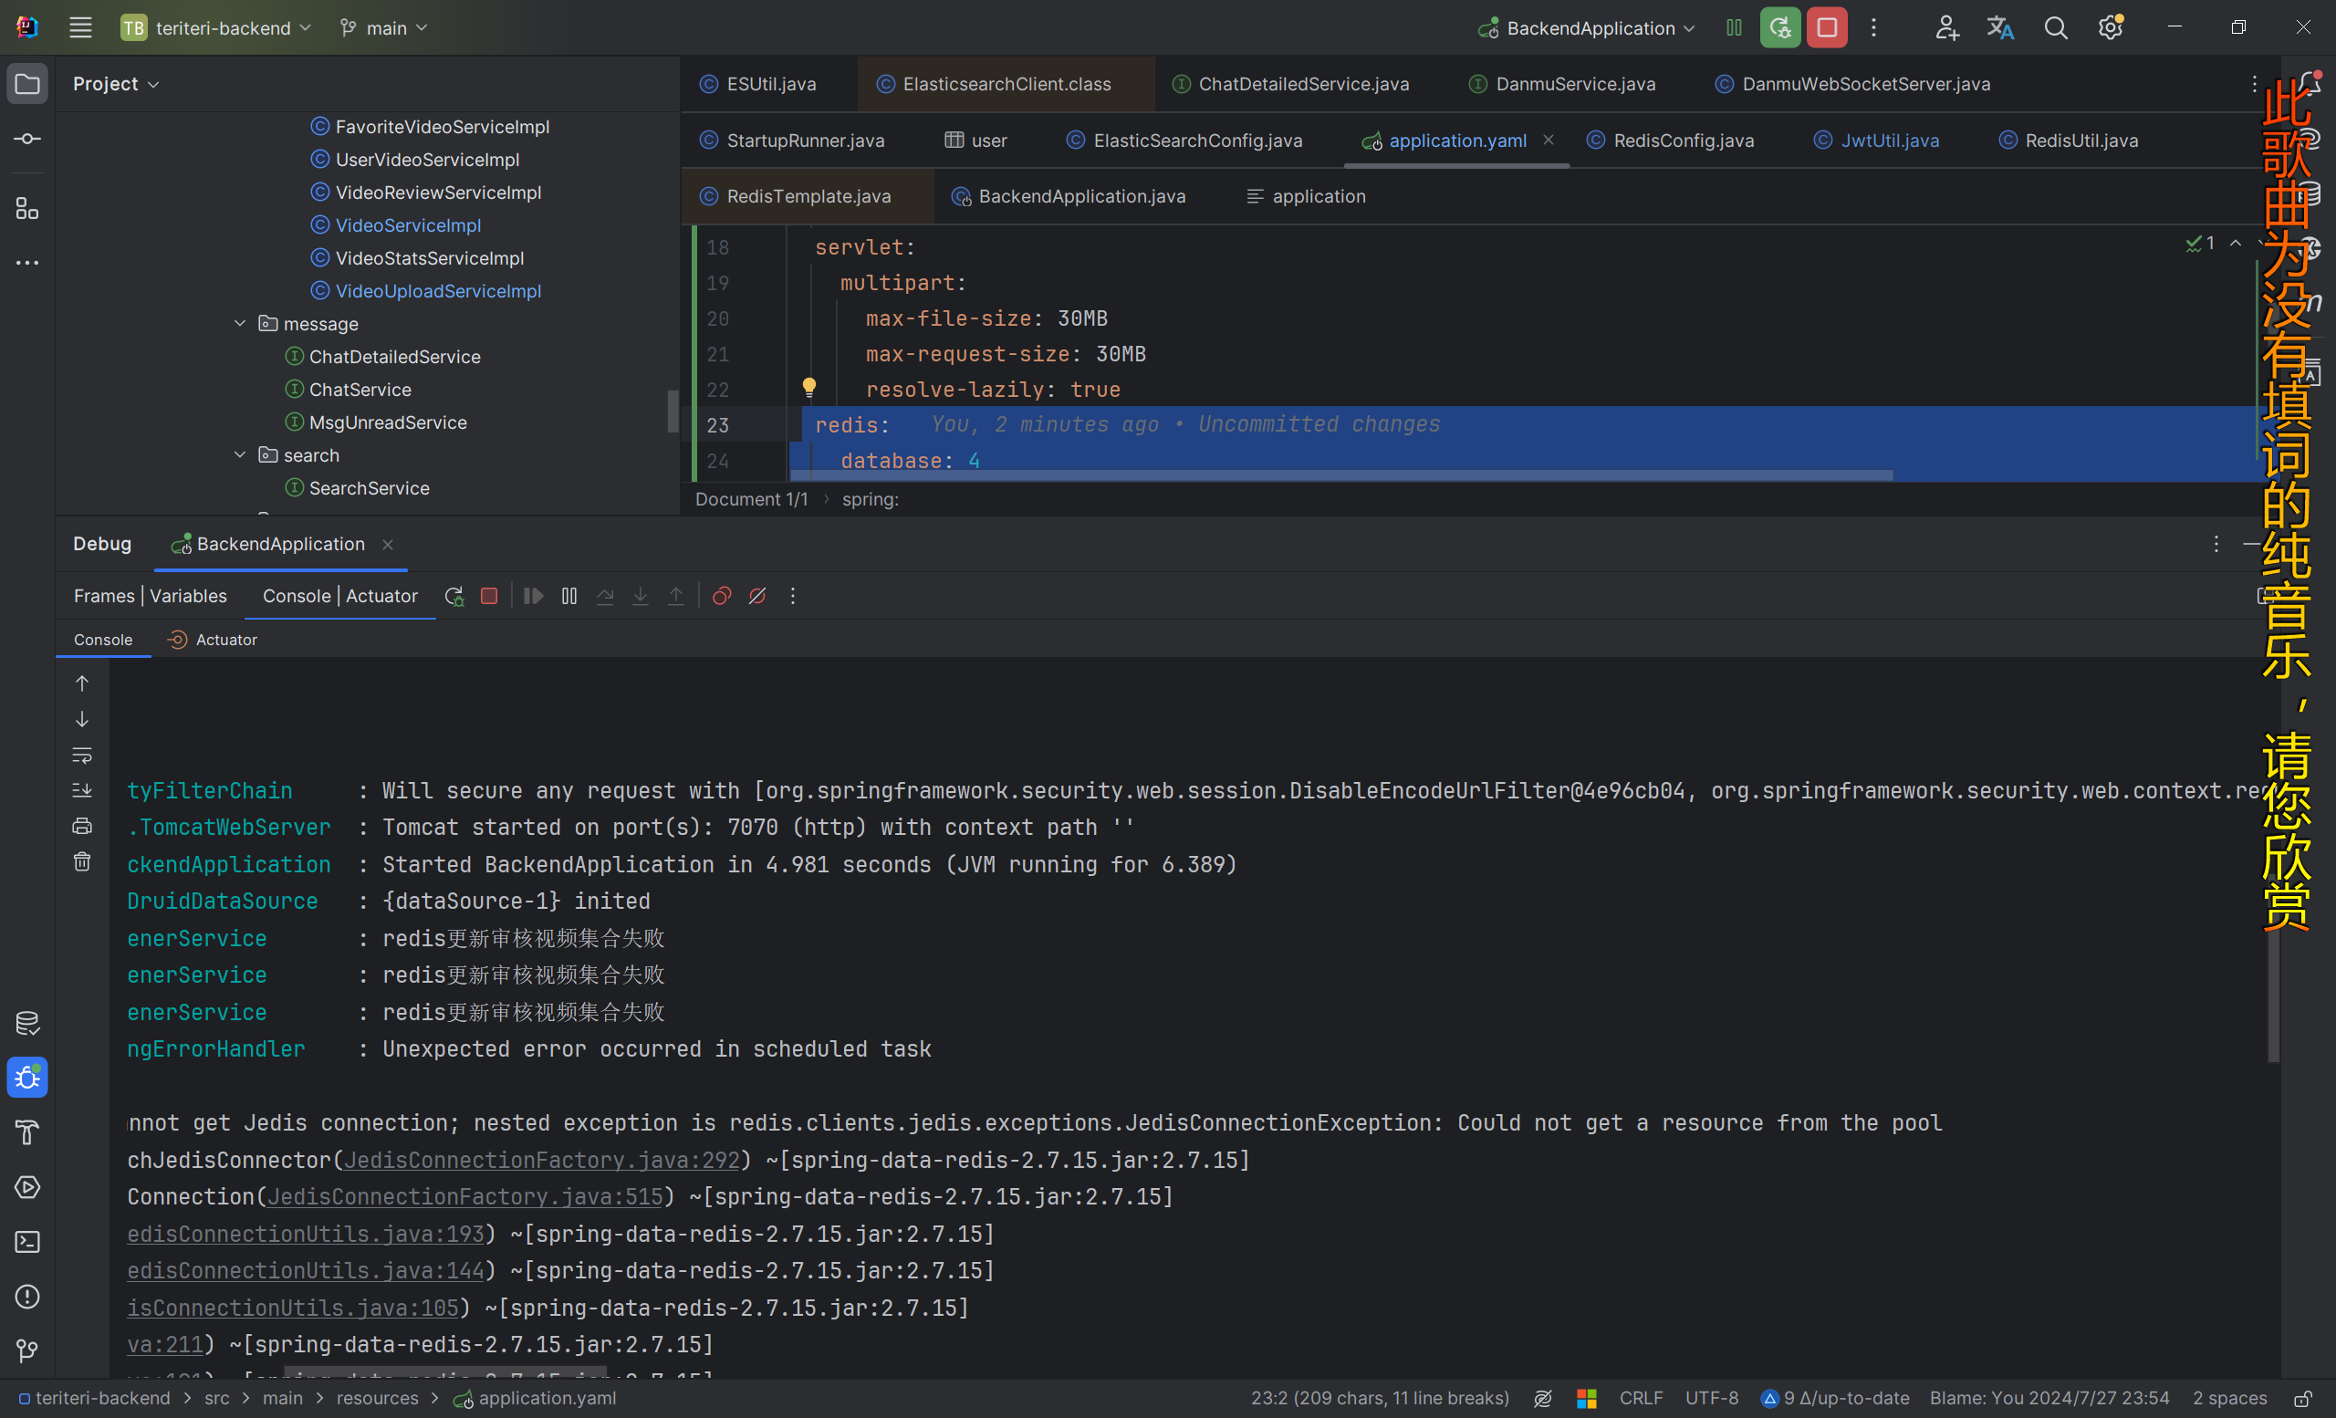The image size is (2336, 1418).
Task: Click the editor horizontal scrollbar
Action: click(1340, 475)
